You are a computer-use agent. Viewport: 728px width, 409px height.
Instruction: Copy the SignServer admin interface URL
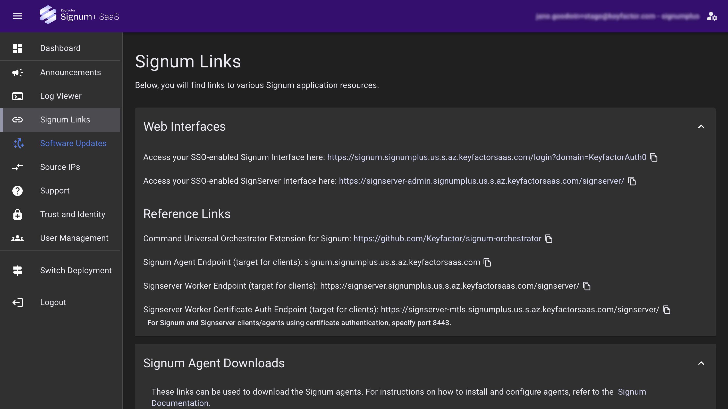632,181
